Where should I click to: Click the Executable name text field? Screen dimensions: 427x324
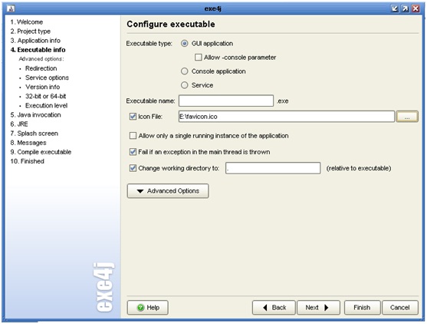coord(226,101)
